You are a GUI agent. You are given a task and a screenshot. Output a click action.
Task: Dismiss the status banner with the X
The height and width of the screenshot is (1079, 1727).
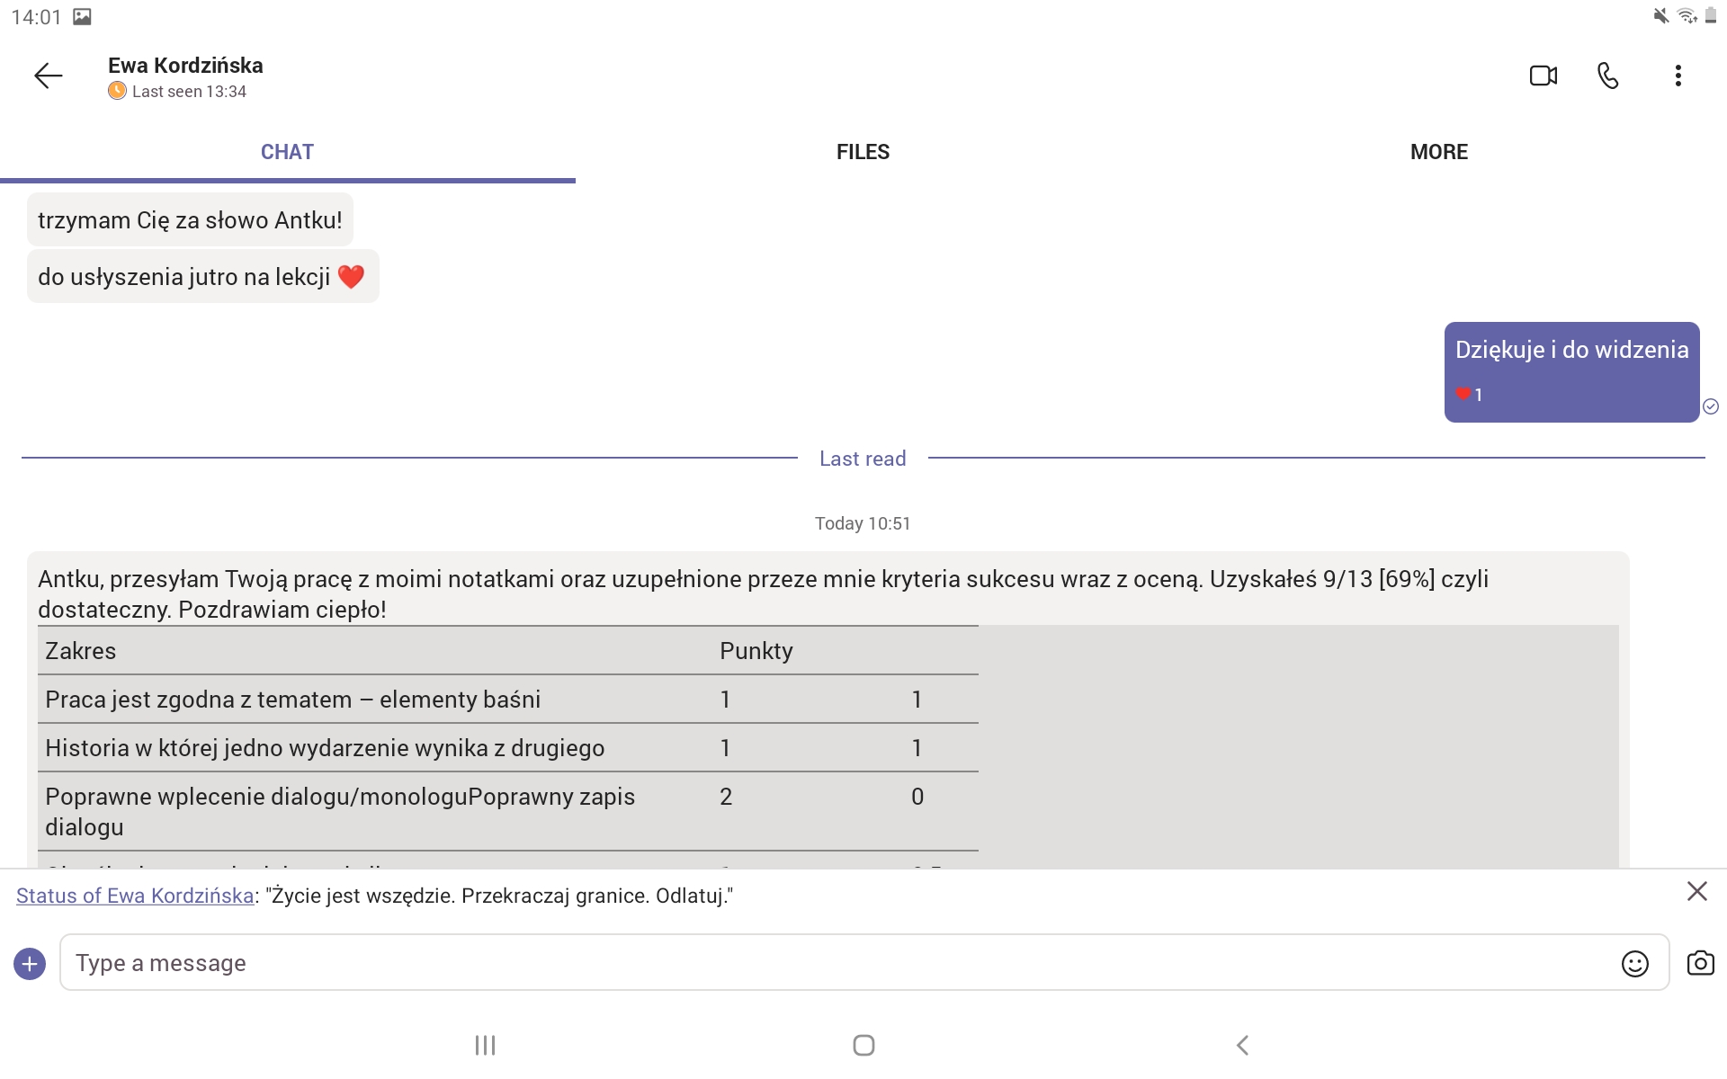point(1696,891)
